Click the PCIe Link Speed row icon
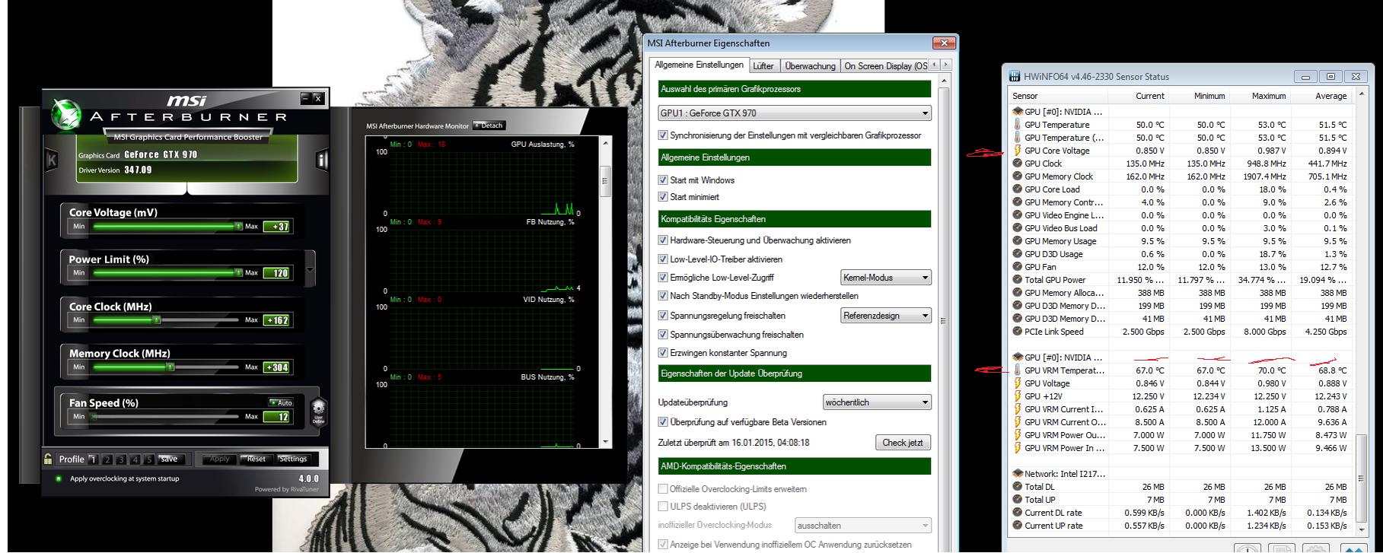The height and width of the screenshot is (553, 1383). click(x=1018, y=332)
